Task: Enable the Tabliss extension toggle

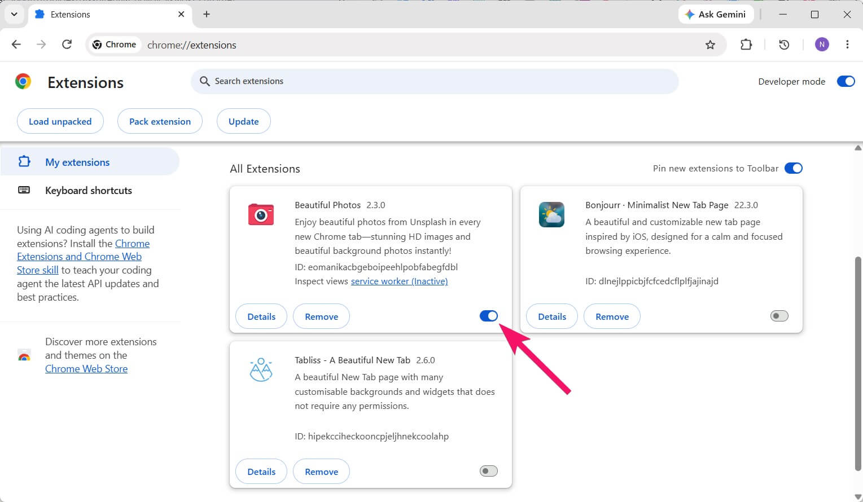Action: [489, 471]
